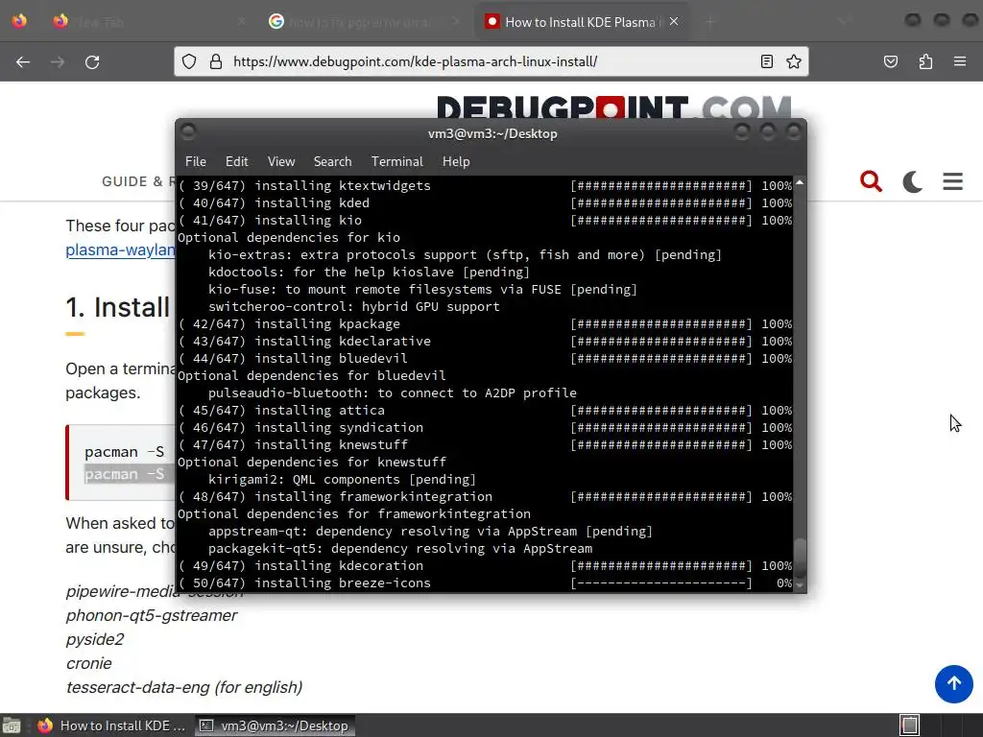The image size is (983, 737).
Task: Open Firefox application hamburger menu
Action: click(960, 61)
